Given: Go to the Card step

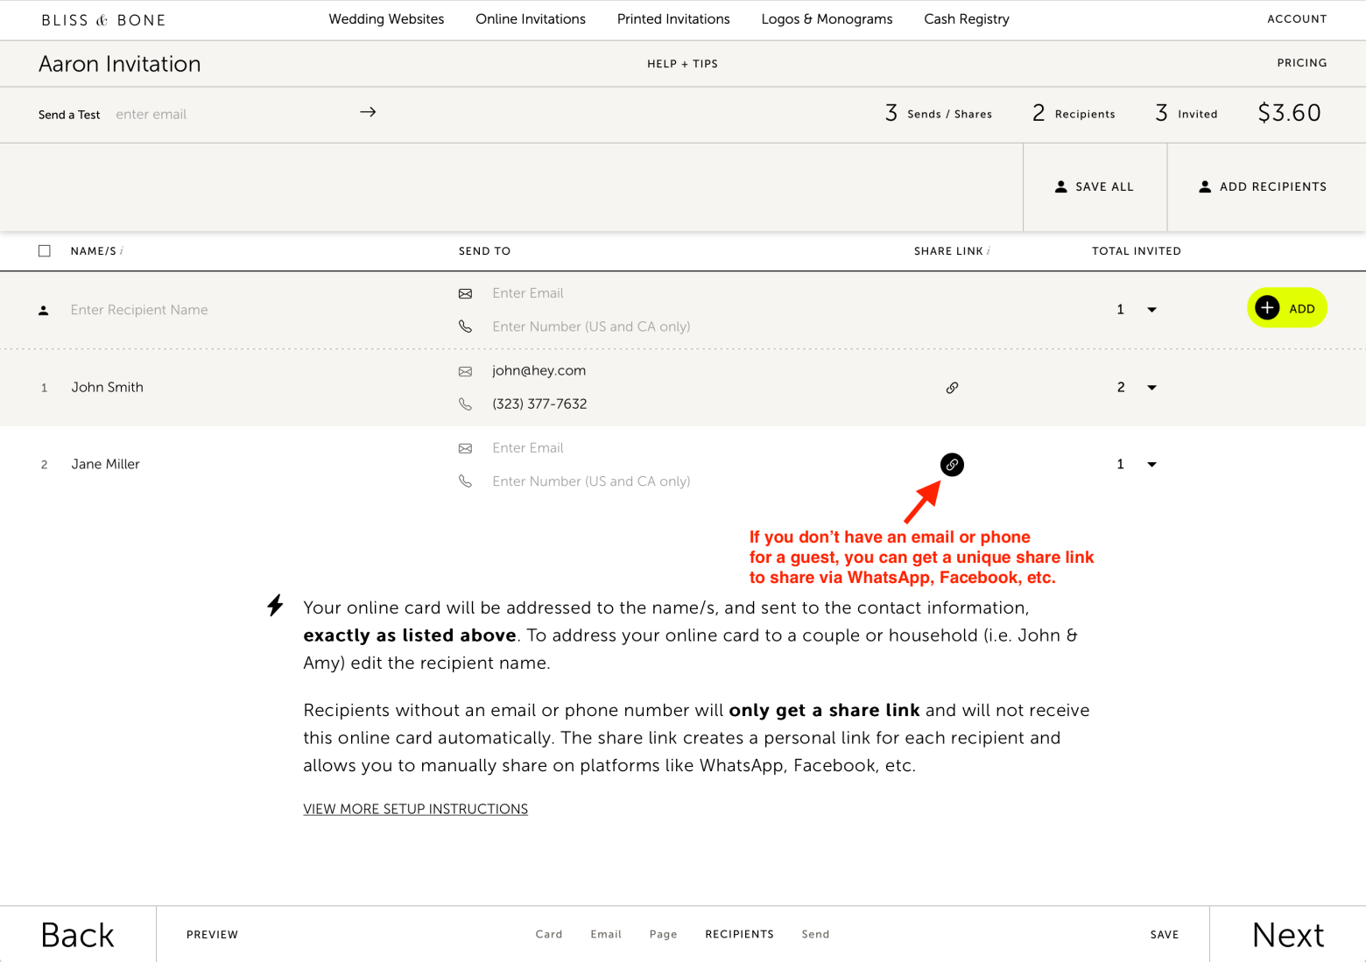Looking at the screenshot, I should (549, 934).
